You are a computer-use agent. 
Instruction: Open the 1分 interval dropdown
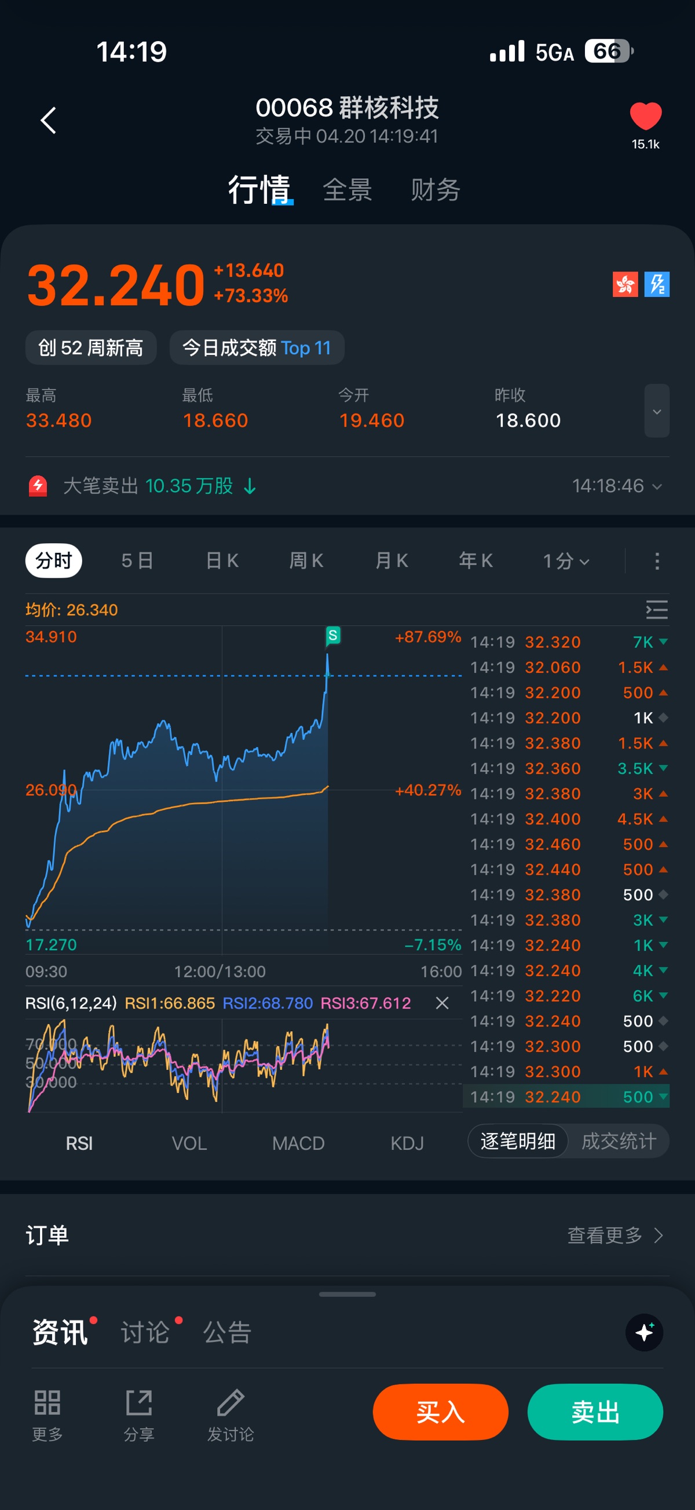[565, 561]
